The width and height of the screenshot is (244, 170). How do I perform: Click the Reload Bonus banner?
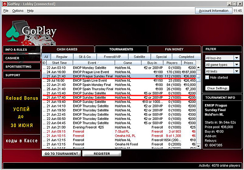click(x=22, y=118)
